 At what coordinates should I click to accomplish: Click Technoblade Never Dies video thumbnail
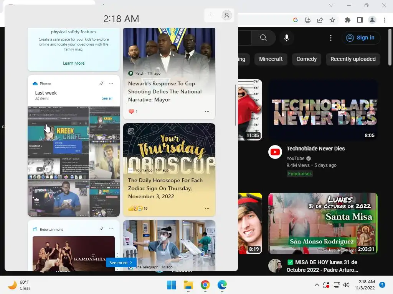click(x=323, y=110)
